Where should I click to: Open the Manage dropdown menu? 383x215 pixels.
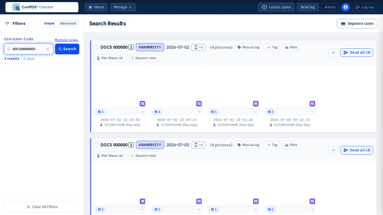point(123,7)
